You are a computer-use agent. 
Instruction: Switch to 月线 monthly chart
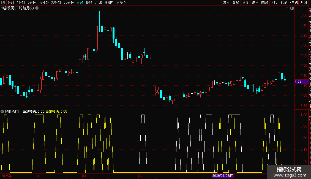[x=99, y=2]
